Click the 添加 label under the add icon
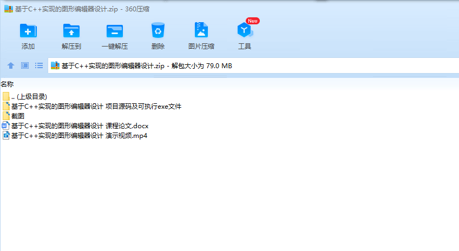Screen dimensions: 459x251 coord(28,46)
